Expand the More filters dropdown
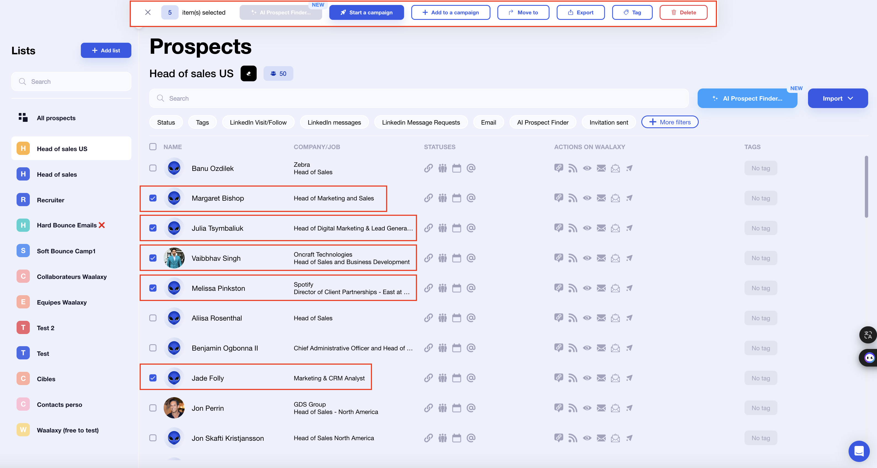The image size is (877, 468). pos(670,122)
